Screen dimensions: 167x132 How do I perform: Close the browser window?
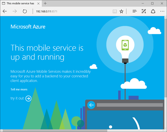click(x=162, y=3)
